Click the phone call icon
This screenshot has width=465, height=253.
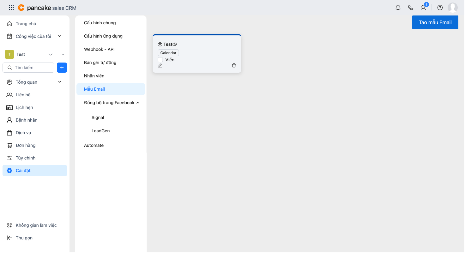[411, 8]
